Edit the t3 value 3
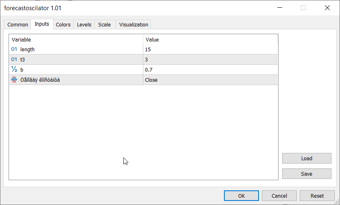This screenshot has width=340, height=205. pyautogui.click(x=211, y=60)
